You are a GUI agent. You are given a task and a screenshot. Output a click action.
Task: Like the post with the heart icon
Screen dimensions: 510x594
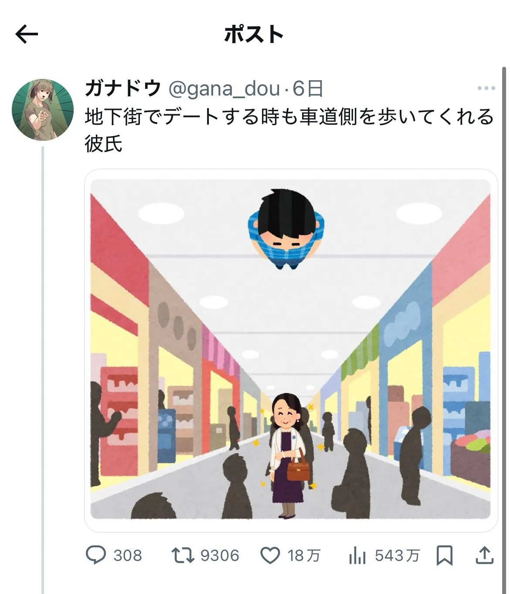pyautogui.click(x=270, y=555)
